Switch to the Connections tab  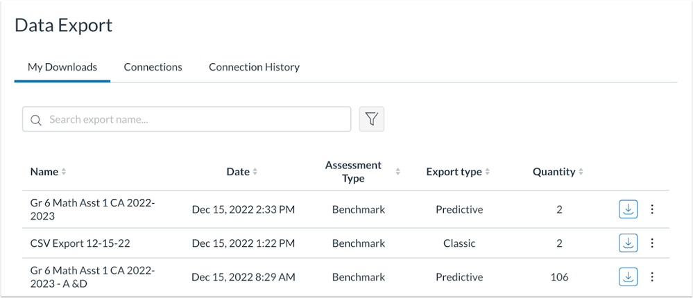pos(153,67)
